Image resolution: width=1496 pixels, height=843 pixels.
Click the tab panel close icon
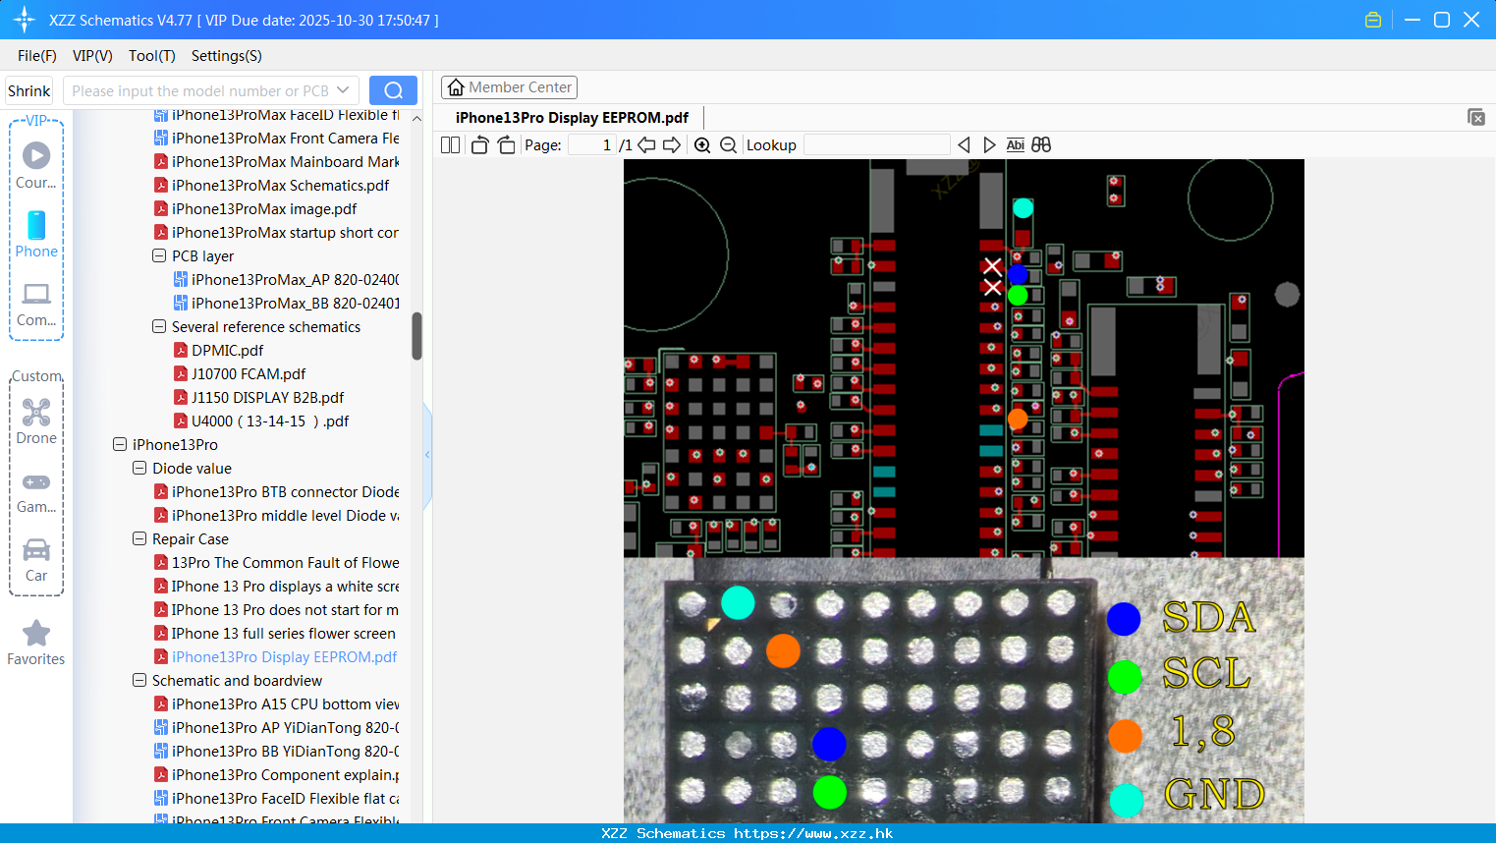point(1476,117)
